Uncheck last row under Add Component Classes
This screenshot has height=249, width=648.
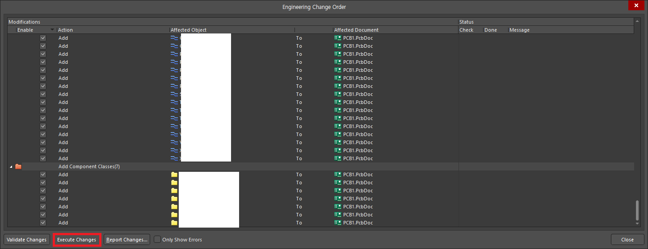(x=43, y=223)
